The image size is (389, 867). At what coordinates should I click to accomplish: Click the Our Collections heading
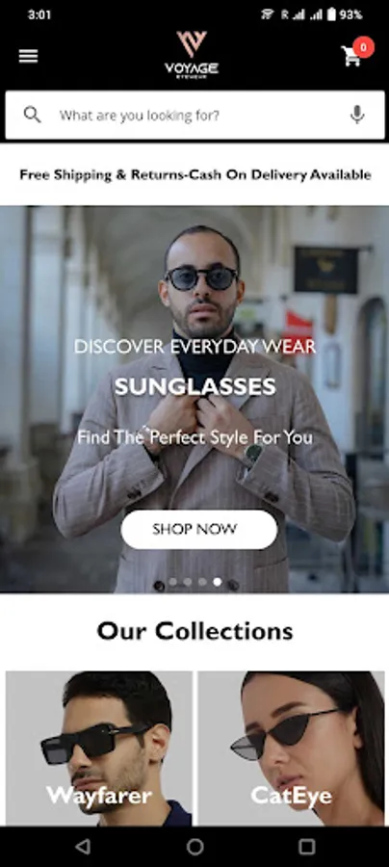tap(195, 631)
